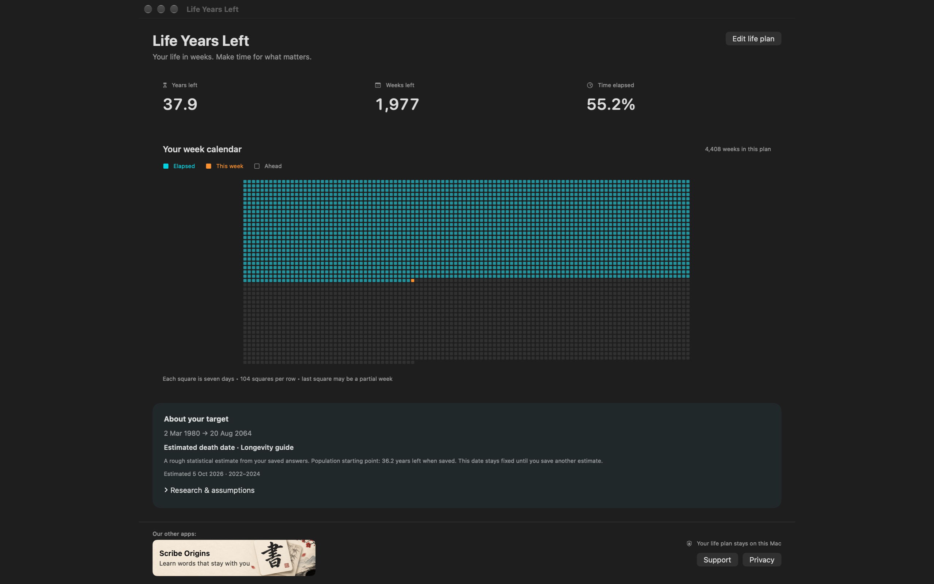Open the Scribe Origins app banner
This screenshot has width=934, height=584.
click(x=234, y=558)
